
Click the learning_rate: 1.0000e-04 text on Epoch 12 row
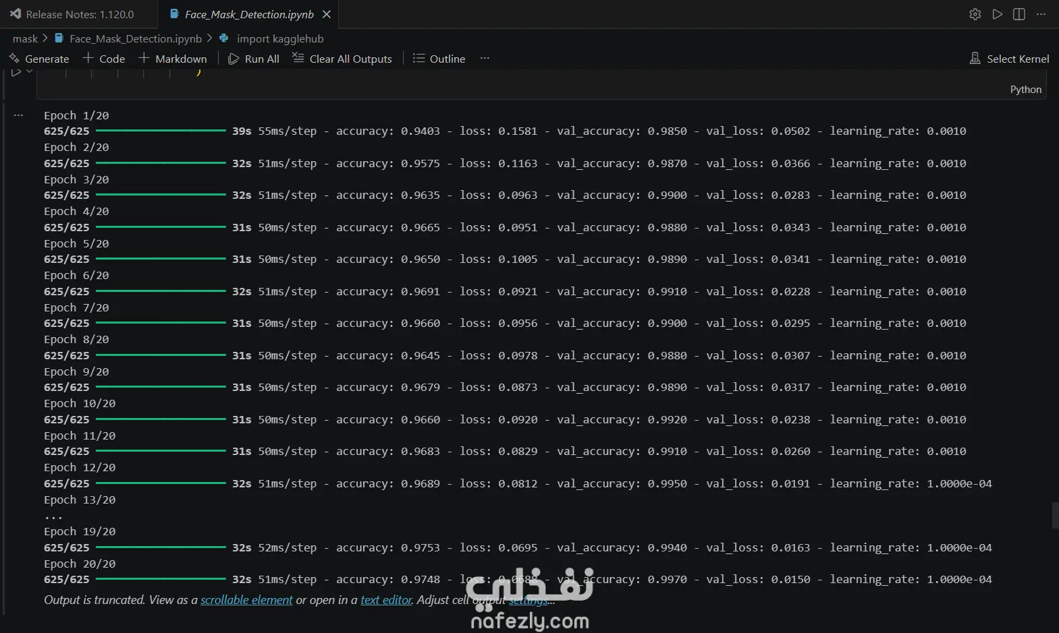pyautogui.click(x=911, y=484)
